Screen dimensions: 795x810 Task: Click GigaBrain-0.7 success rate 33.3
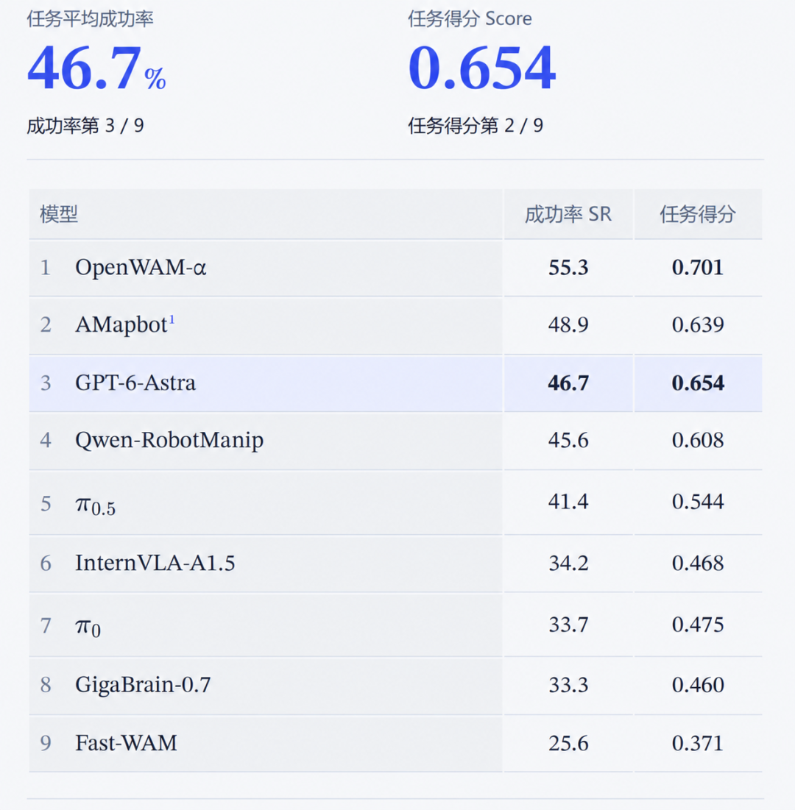point(568,684)
